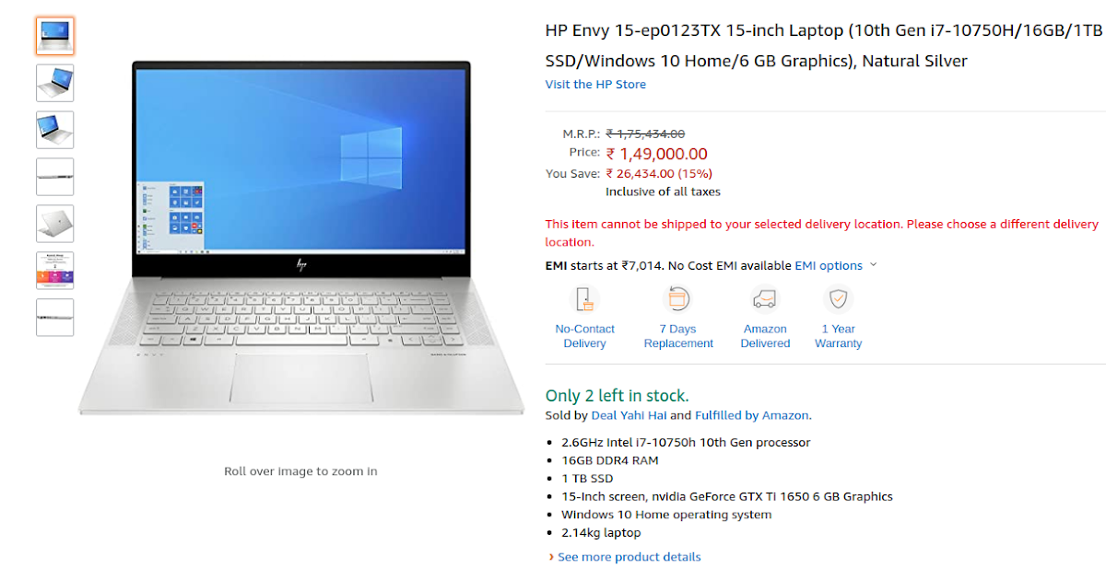Click the 7 Days Replacement text link

point(678,336)
